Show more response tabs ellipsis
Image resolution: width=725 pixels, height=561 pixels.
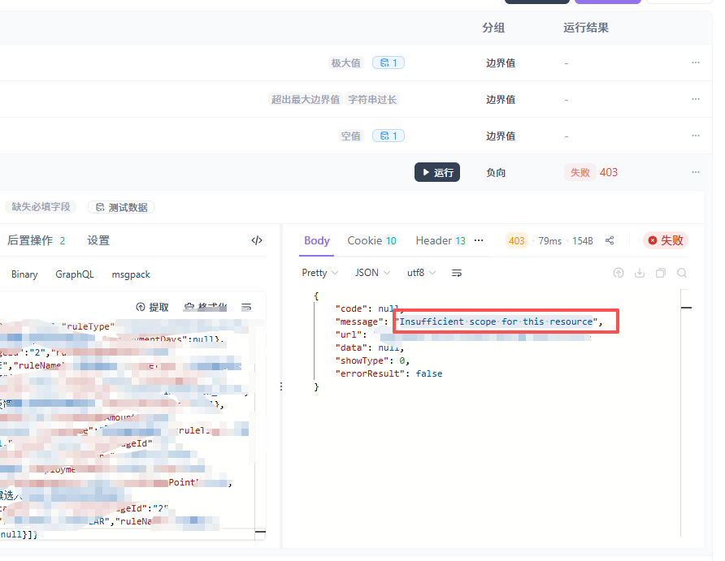pyautogui.click(x=479, y=240)
